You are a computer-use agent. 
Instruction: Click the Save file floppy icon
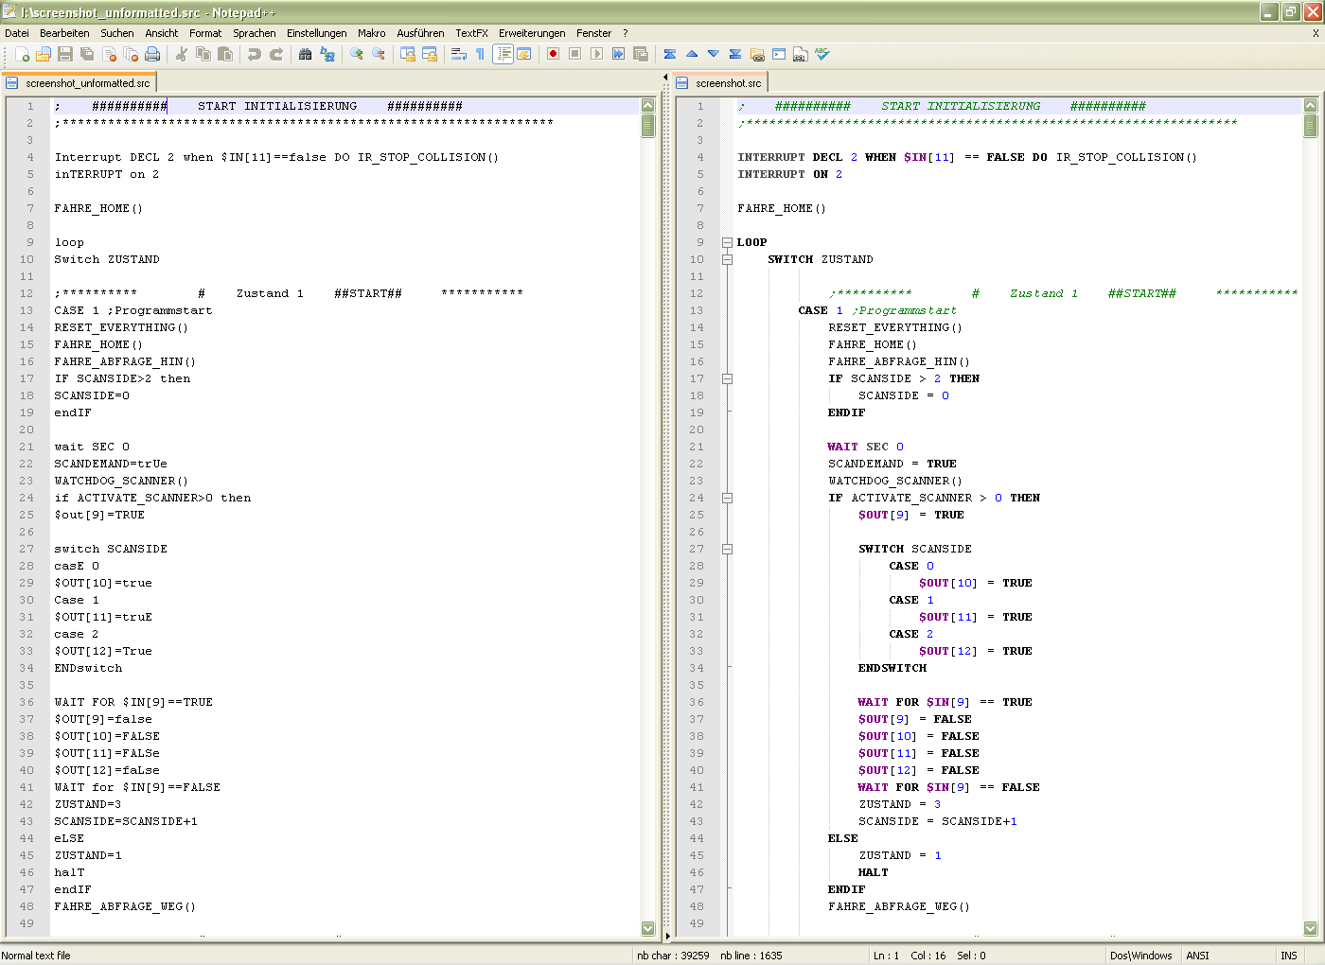coord(65,55)
